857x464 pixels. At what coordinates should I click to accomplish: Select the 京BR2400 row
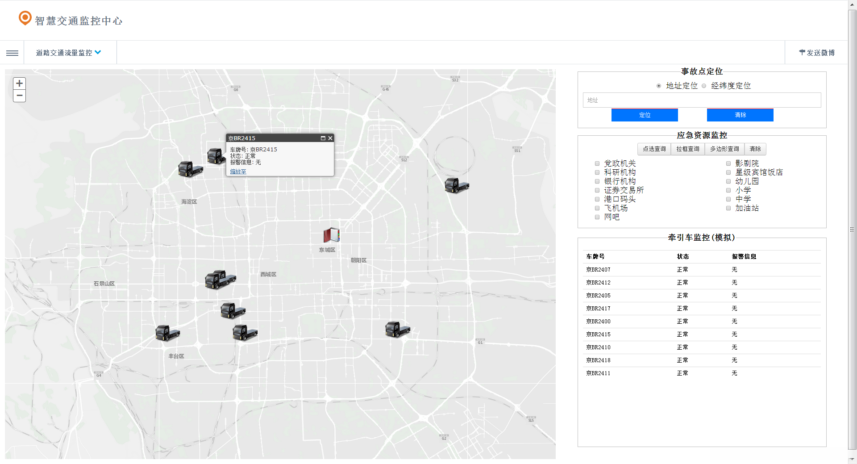pos(702,322)
